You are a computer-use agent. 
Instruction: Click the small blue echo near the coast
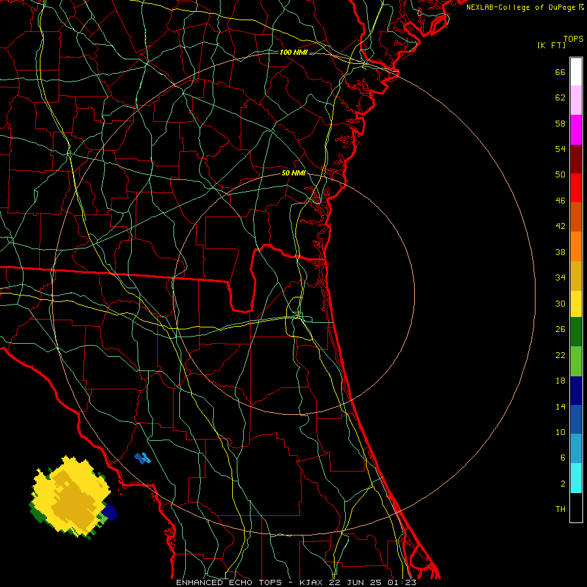click(143, 458)
